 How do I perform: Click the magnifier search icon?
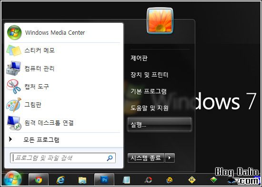[110, 158]
